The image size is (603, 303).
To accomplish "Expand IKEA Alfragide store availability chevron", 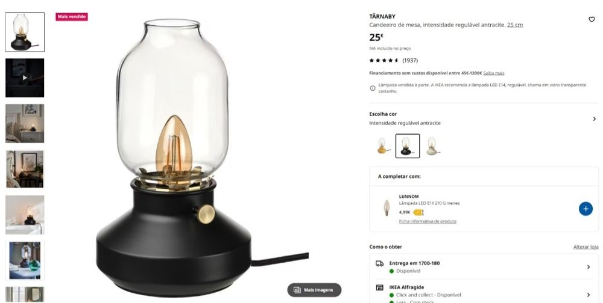I will click(589, 295).
